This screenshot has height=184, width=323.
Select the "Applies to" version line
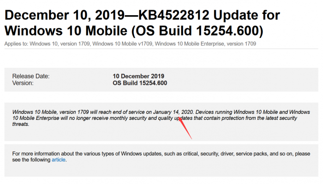tap(130, 44)
